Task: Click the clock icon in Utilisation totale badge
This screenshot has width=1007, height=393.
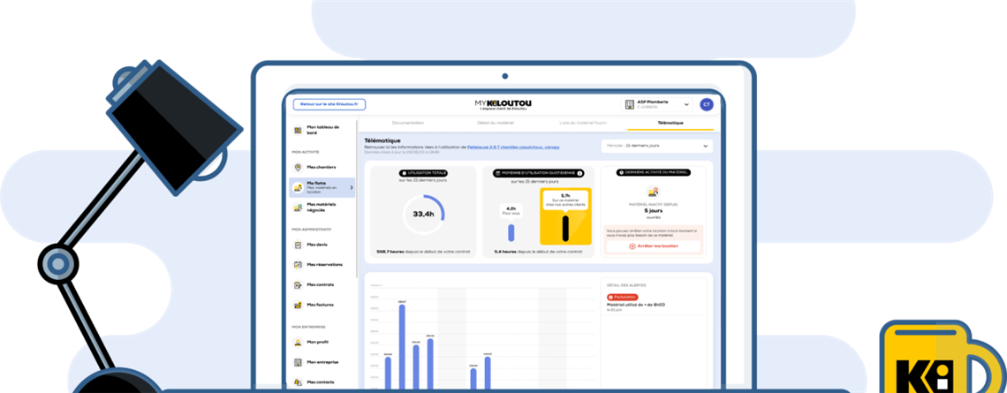Action: coord(404,173)
